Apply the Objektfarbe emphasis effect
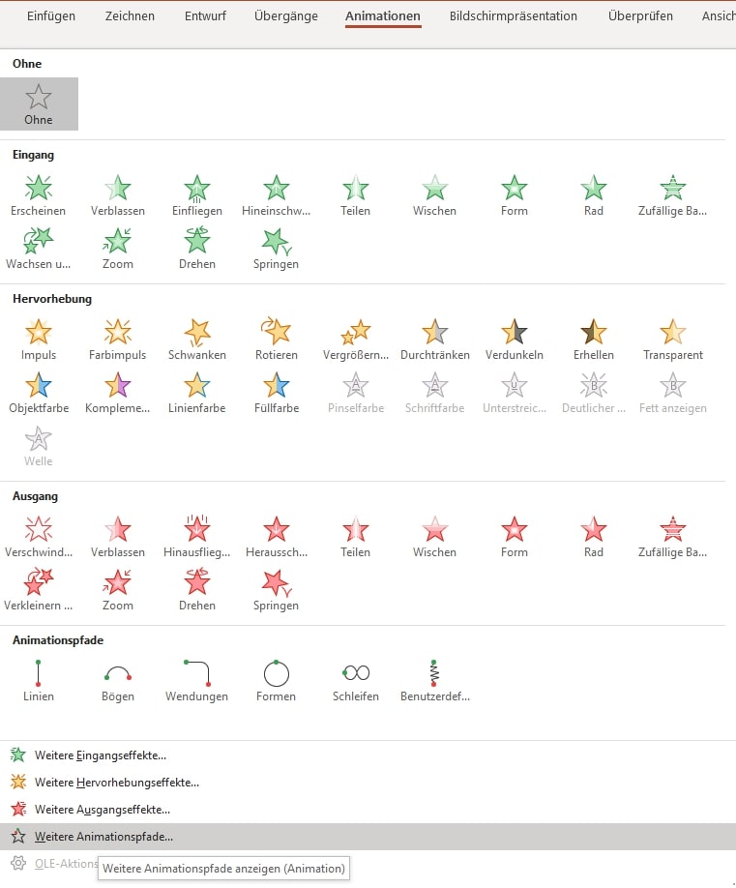The width and height of the screenshot is (736, 888). [x=39, y=393]
